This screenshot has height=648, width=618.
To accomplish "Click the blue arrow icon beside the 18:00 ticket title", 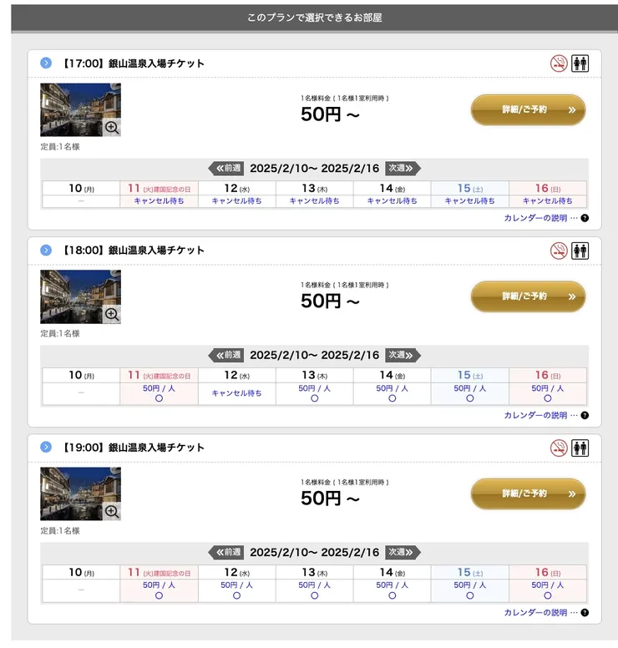I will 47,251.
